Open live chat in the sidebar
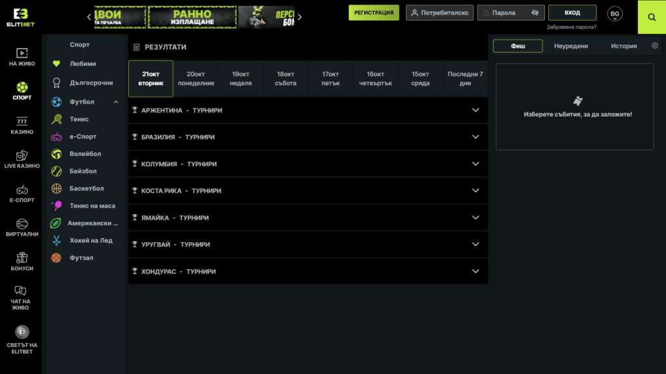 click(x=21, y=297)
